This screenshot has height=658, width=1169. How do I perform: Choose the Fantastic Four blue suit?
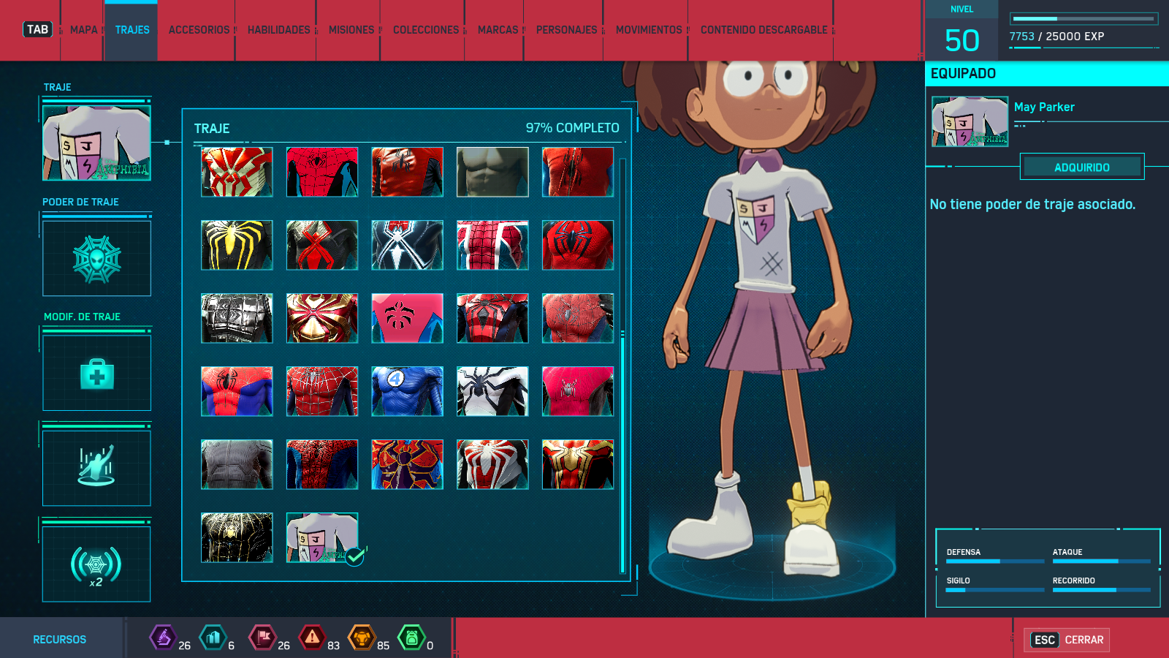click(x=407, y=391)
